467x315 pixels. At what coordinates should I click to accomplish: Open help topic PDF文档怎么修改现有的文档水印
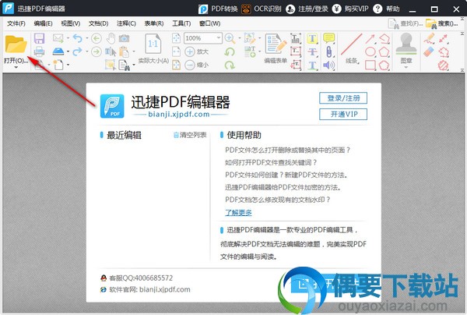(278, 200)
